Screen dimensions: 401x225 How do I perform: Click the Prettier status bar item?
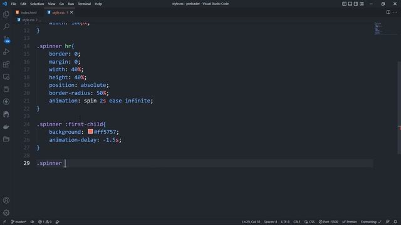click(x=350, y=222)
